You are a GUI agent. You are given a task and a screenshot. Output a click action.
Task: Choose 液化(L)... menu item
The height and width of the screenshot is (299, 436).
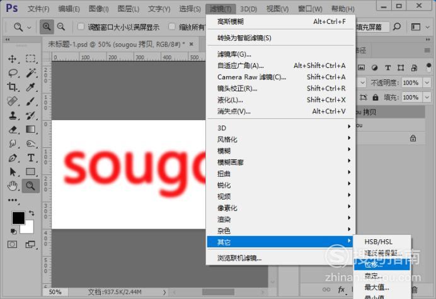click(x=281, y=99)
